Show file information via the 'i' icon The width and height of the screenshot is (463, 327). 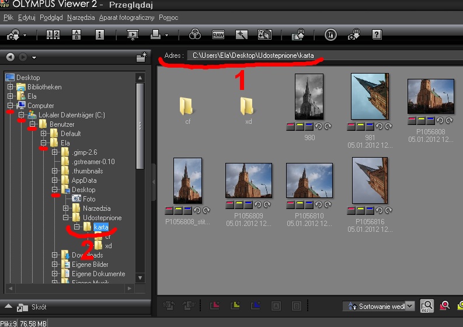100,35
